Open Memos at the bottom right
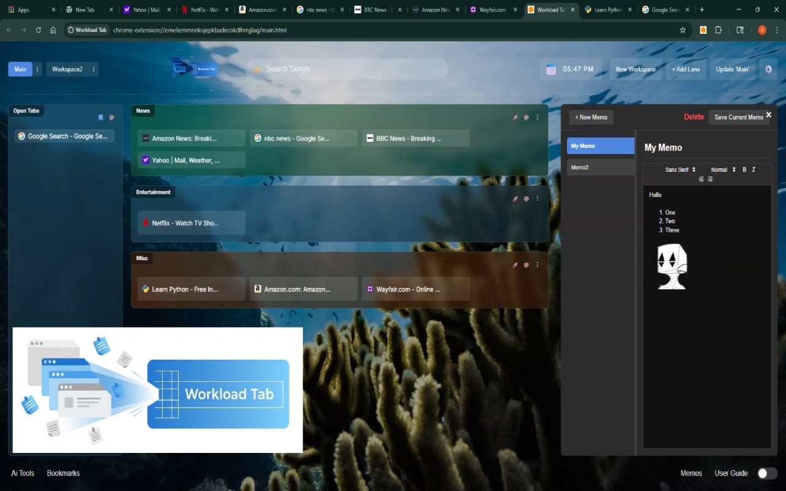The image size is (786, 491). (691, 473)
